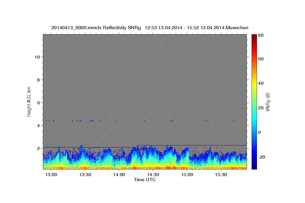Click the plot title text starting with 20140413_0000.mmclx
Viewport: 305px width, 203px height.
pos(150,28)
